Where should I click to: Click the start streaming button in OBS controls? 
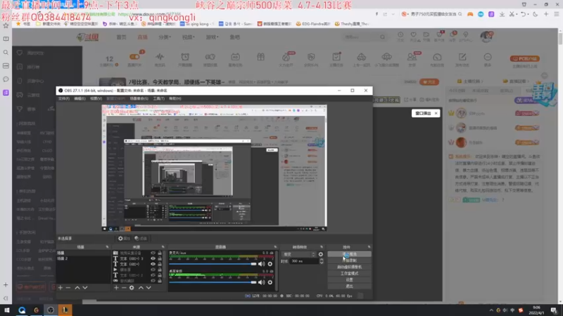click(x=349, y=254)
